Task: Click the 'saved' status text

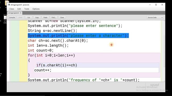Action: [x=155, y=85]
